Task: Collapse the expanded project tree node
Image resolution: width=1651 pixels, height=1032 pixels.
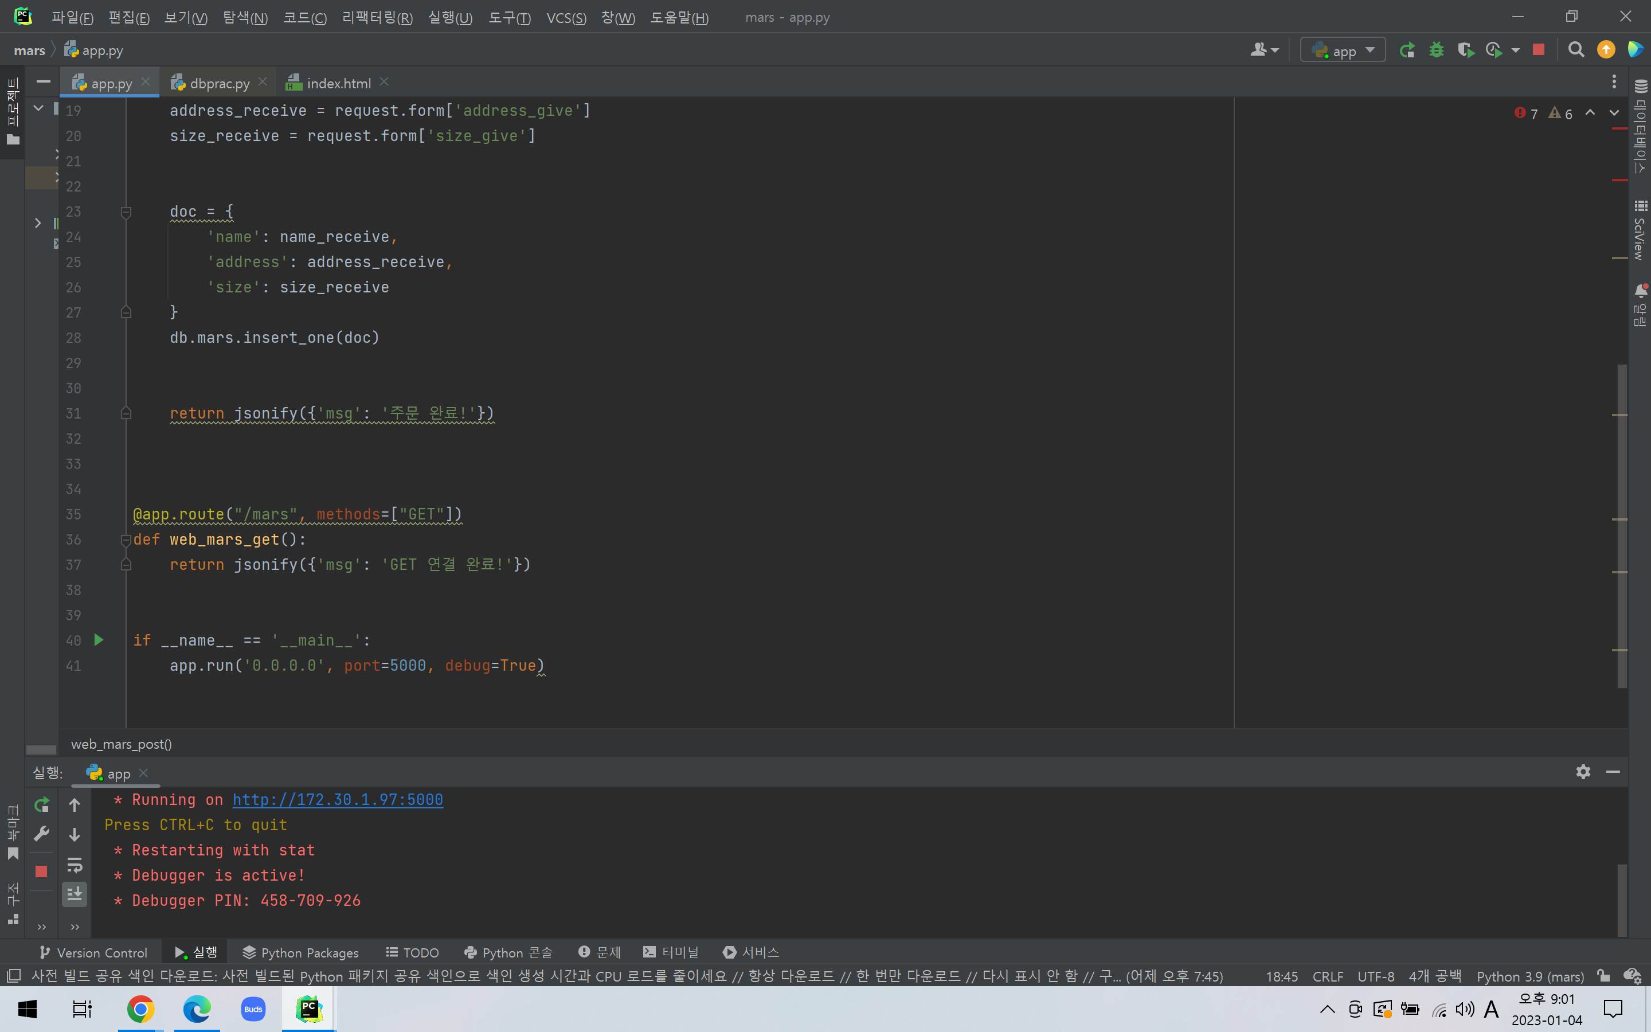Action: tap(38, 108)
